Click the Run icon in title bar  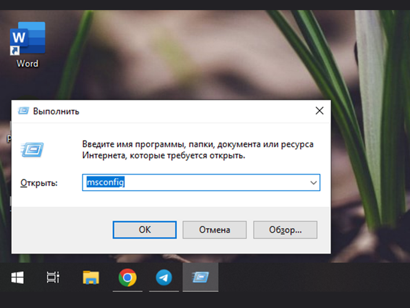click(23, 111)
